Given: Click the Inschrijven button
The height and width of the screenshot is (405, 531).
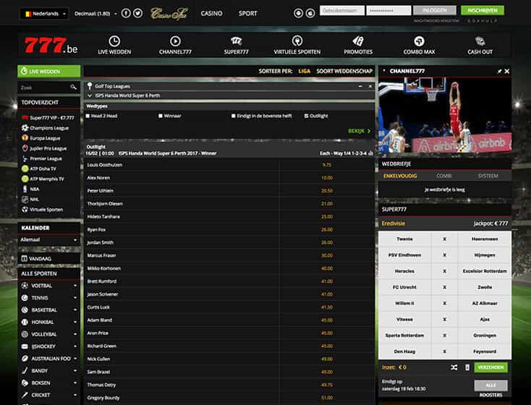Looking at the screenshot, I should tap(483, 10).
